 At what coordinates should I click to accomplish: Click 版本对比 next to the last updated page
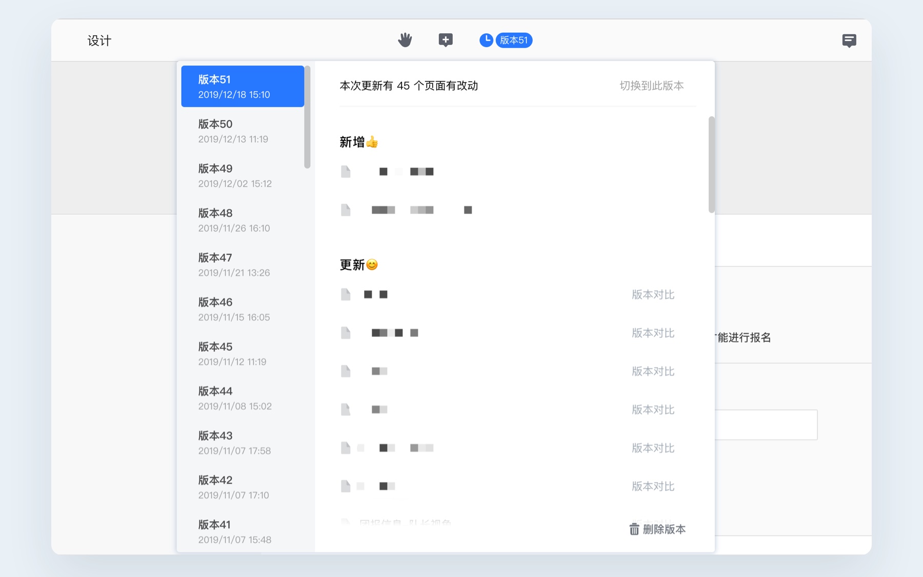pos(652,486)
